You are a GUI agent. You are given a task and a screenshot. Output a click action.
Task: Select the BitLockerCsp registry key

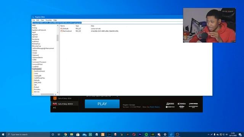(x=36, y=46)
